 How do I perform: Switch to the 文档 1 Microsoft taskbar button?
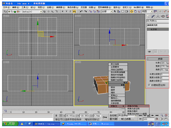pos(101,124)
